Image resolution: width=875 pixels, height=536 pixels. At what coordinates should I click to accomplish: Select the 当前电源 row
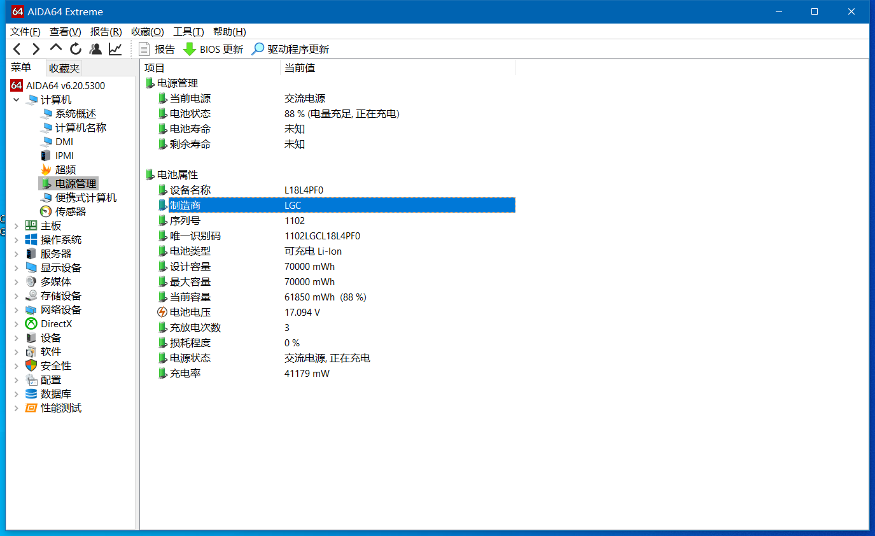[x=336, y=98]
